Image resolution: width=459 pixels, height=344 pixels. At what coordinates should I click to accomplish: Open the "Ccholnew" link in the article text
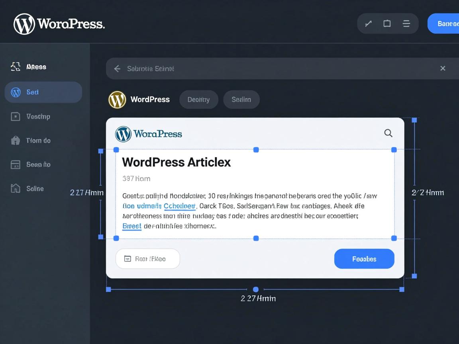180,206
